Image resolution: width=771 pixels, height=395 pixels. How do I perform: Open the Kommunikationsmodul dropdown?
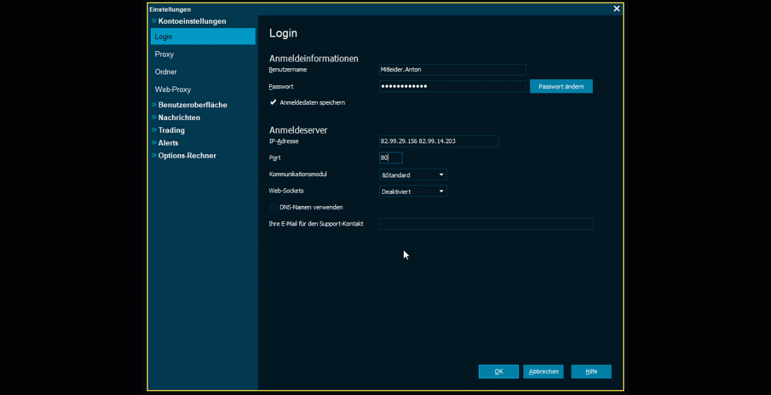(413, 175)
